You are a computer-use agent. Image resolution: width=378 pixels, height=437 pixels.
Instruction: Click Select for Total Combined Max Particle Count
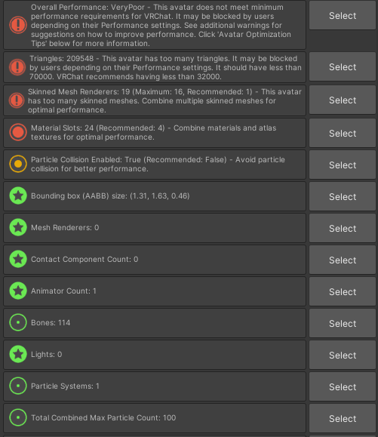pyautogui.click(x=343, y=419)
